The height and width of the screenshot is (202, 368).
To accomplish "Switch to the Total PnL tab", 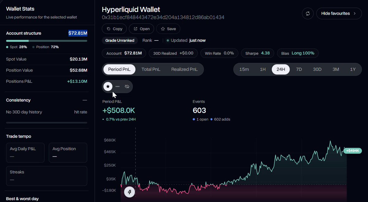I will point(151,69).
